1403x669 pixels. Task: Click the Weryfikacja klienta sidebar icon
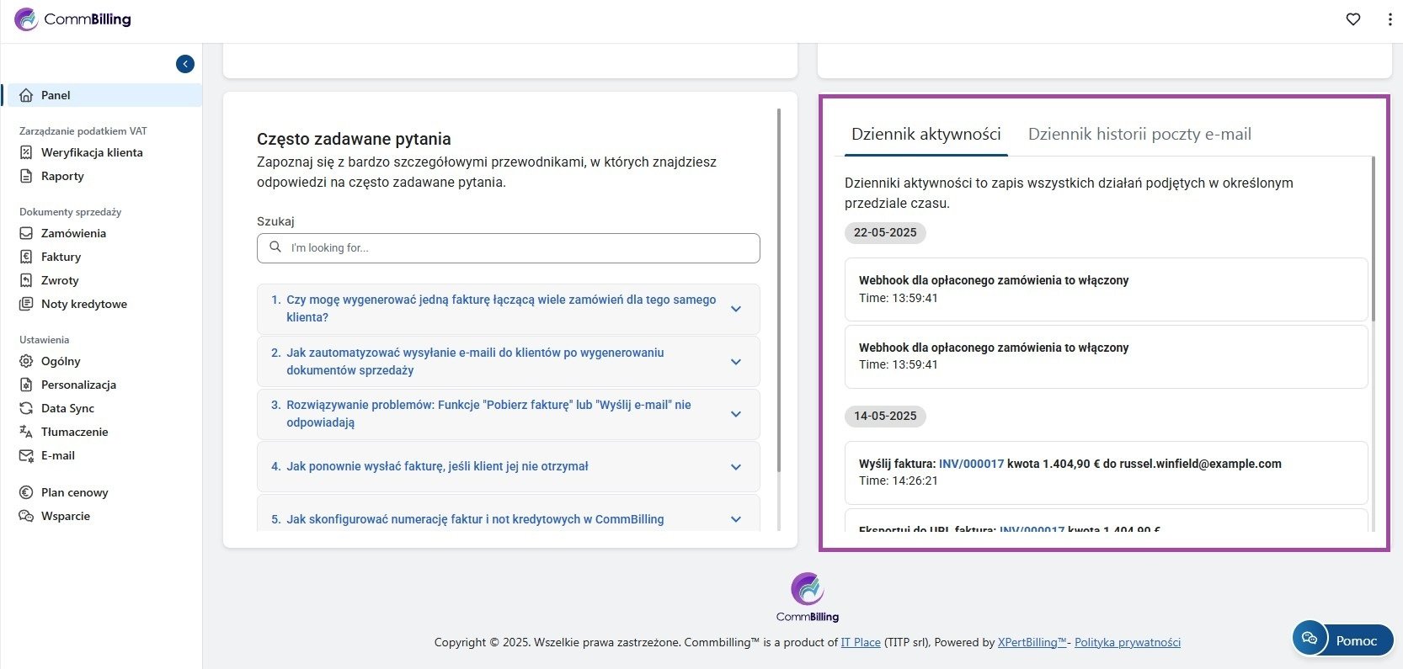pos(26,152)
